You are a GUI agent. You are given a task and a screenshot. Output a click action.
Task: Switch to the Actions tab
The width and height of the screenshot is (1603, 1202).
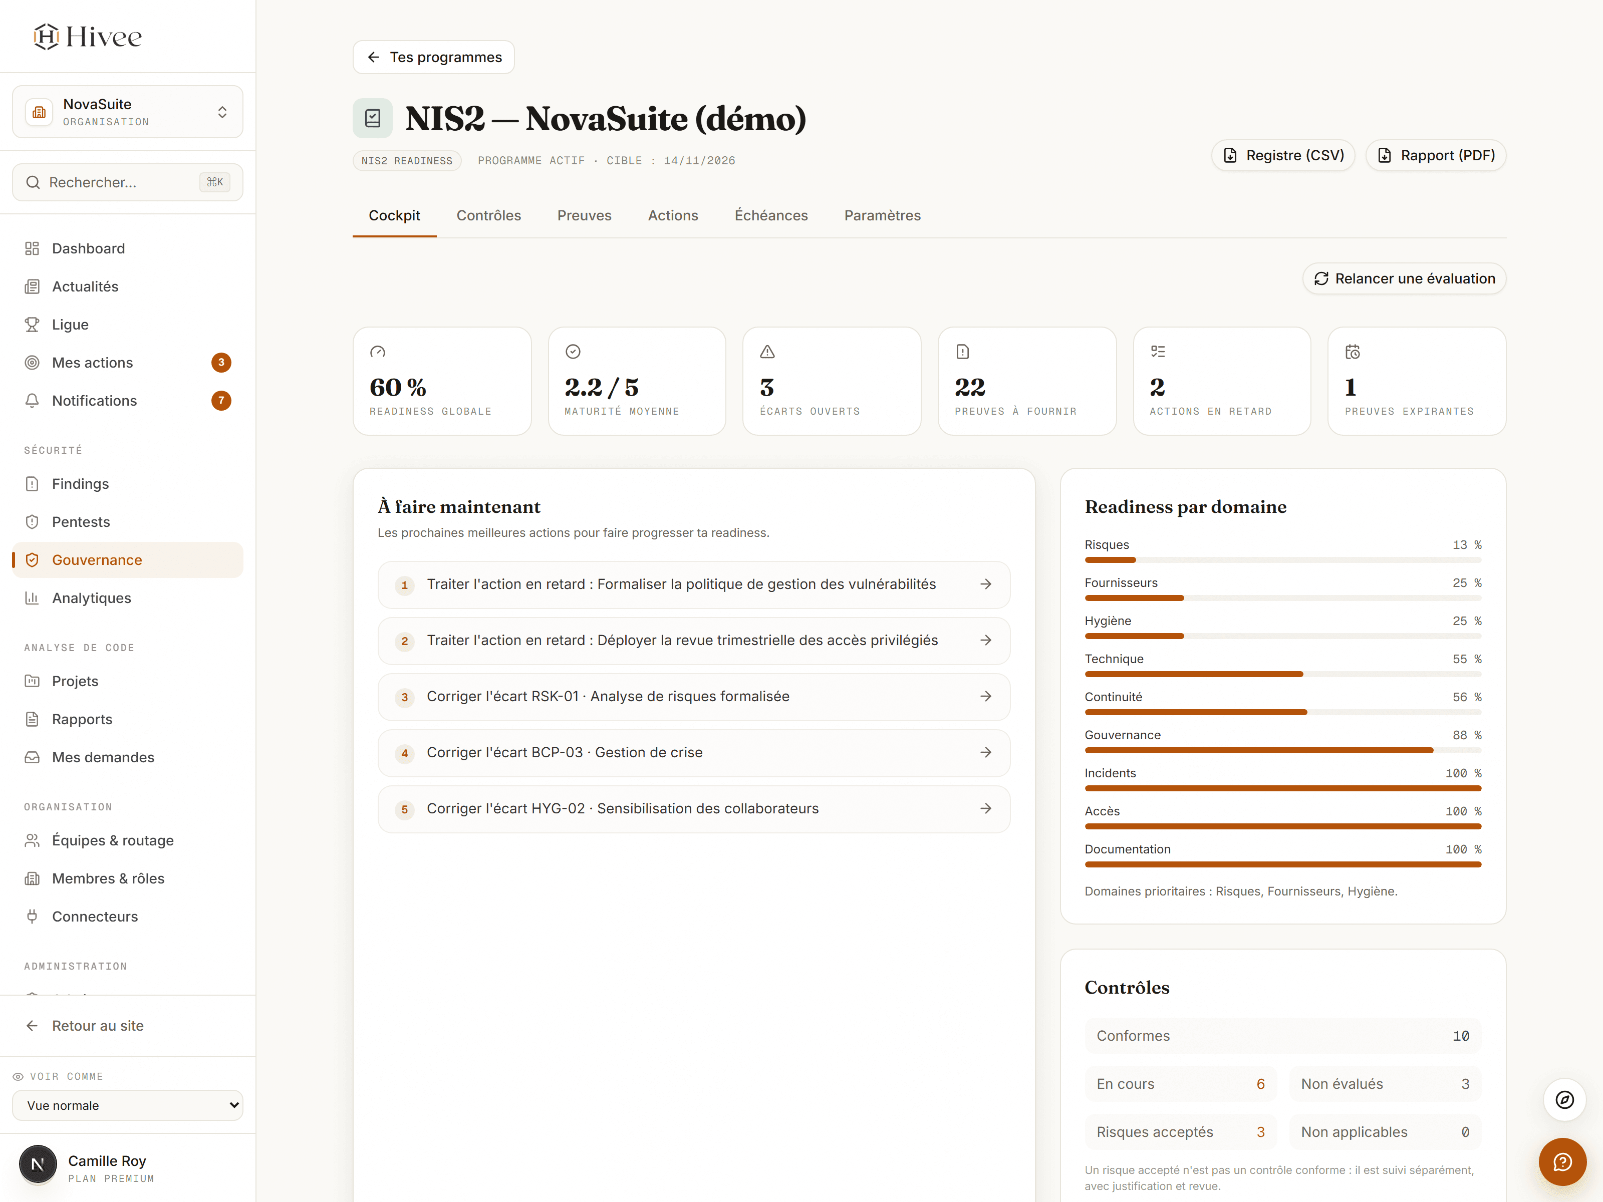tap(673, 216)
